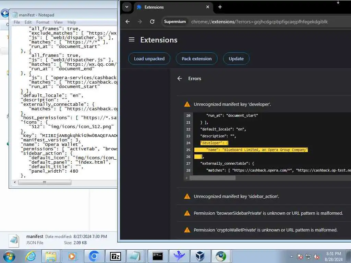Open VirtualBox from taskbar
This screenshot has width=351, height=263.
point(200,256)
